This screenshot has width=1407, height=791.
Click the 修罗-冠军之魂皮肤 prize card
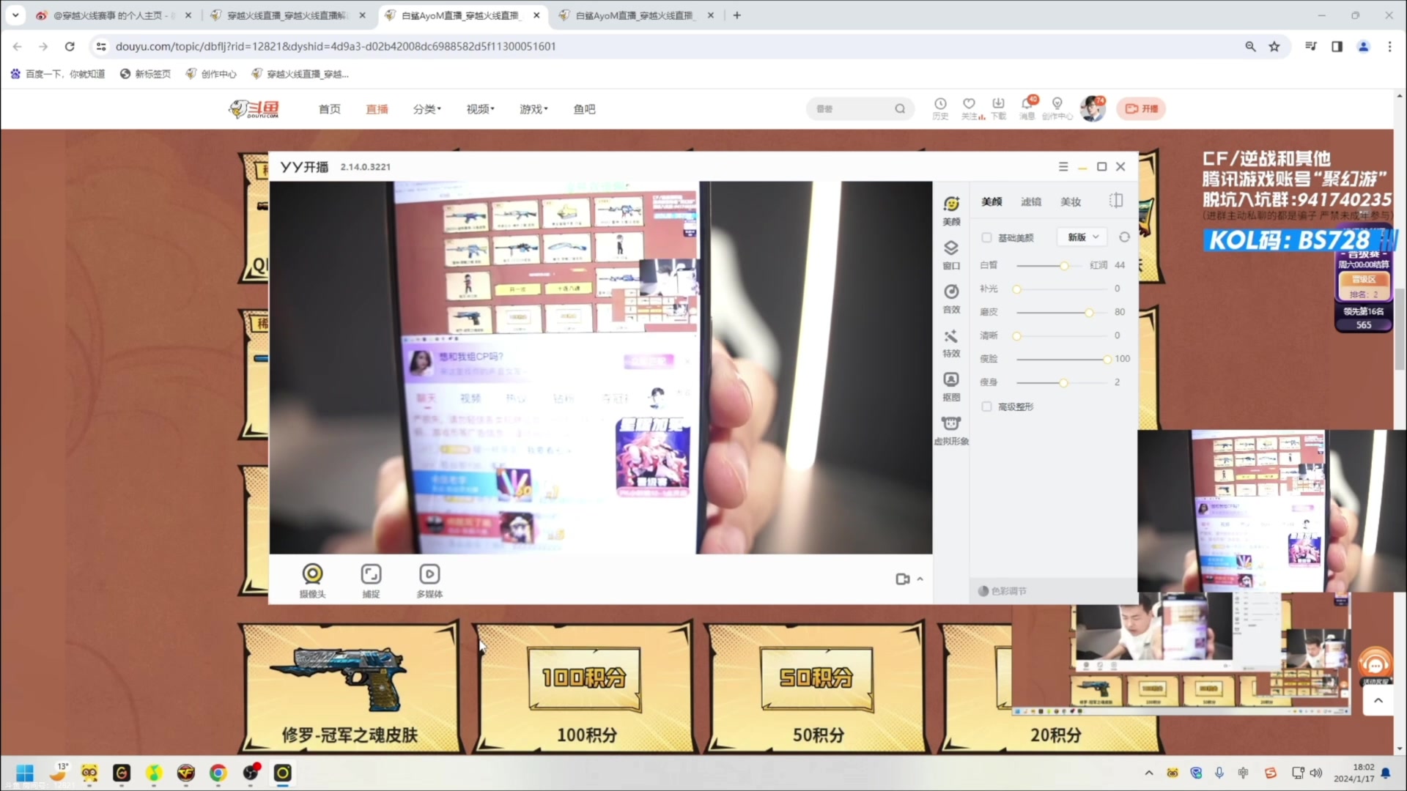[x=350, y=688]
